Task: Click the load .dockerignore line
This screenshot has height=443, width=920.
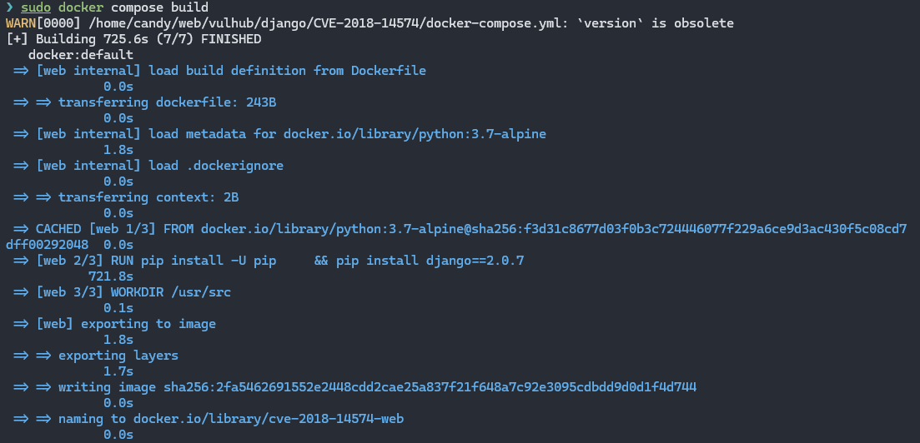Action: pyautogui.click(x=159, y=166)
